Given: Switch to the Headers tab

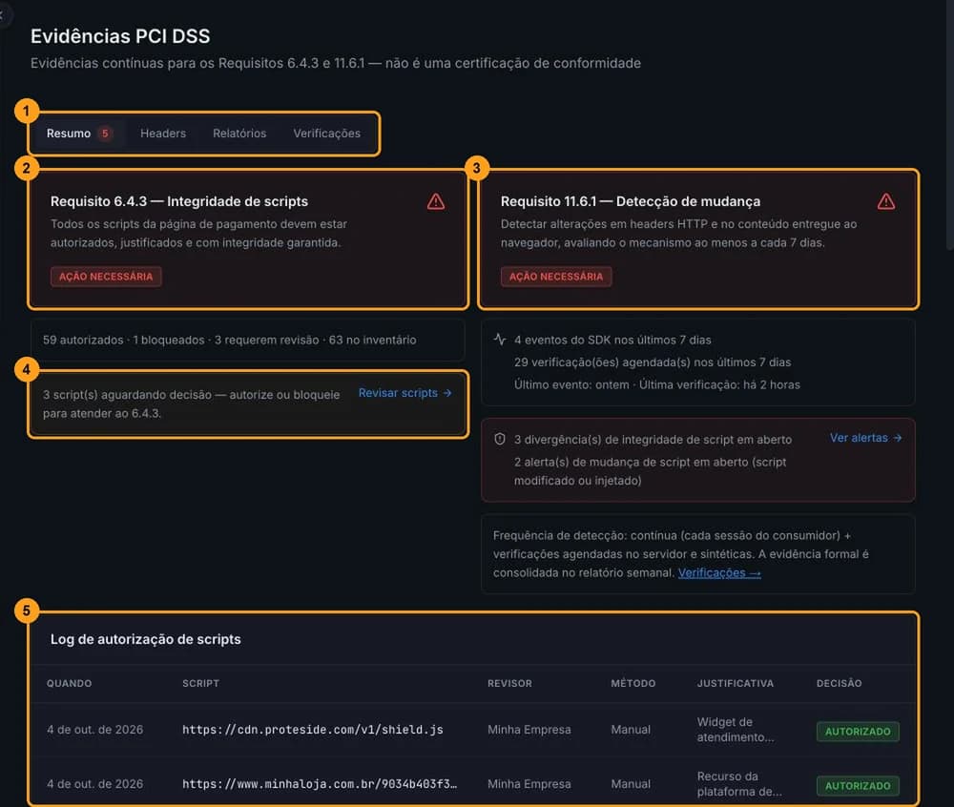Looking at the screenshot, I should pos(163,134).
